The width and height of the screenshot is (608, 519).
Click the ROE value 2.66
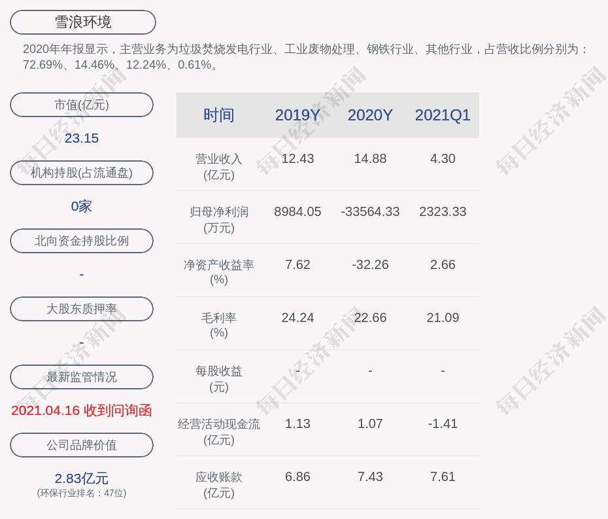coord(443,265)
